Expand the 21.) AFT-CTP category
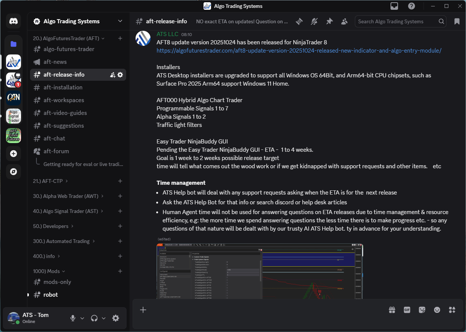 coord(50,181)
